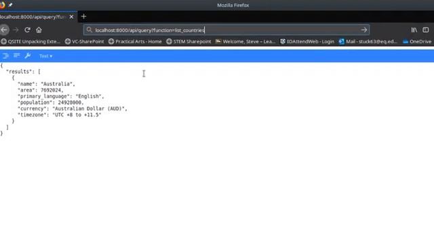Open the Firefox home page
The height and width of the screenshot is (244, 434).
point(39,30)
